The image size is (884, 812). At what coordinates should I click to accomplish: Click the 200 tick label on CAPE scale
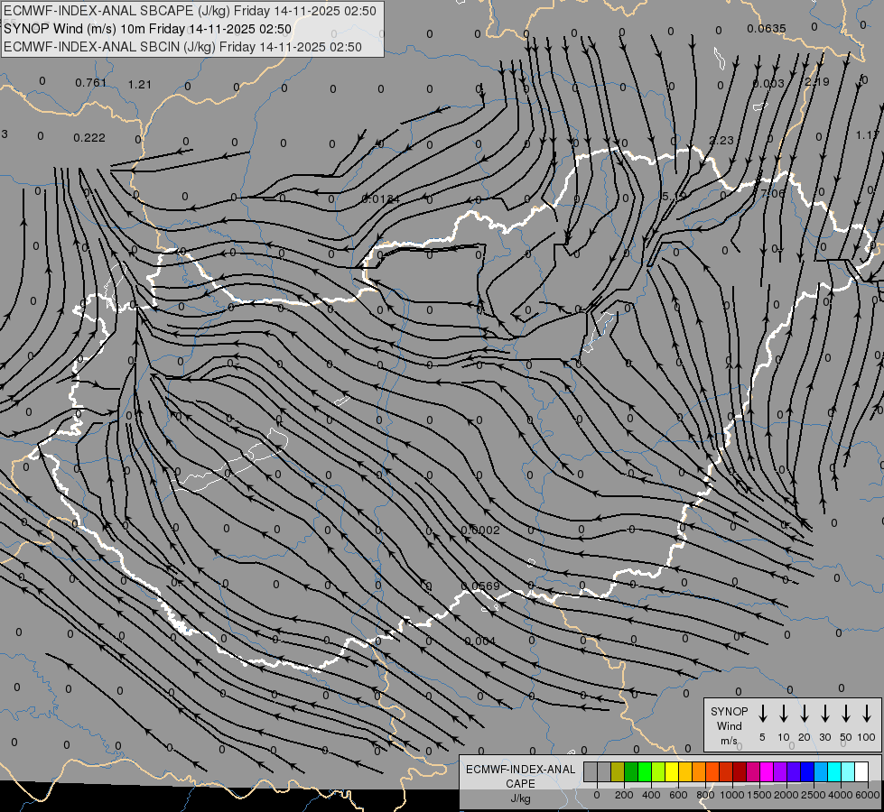624,795
